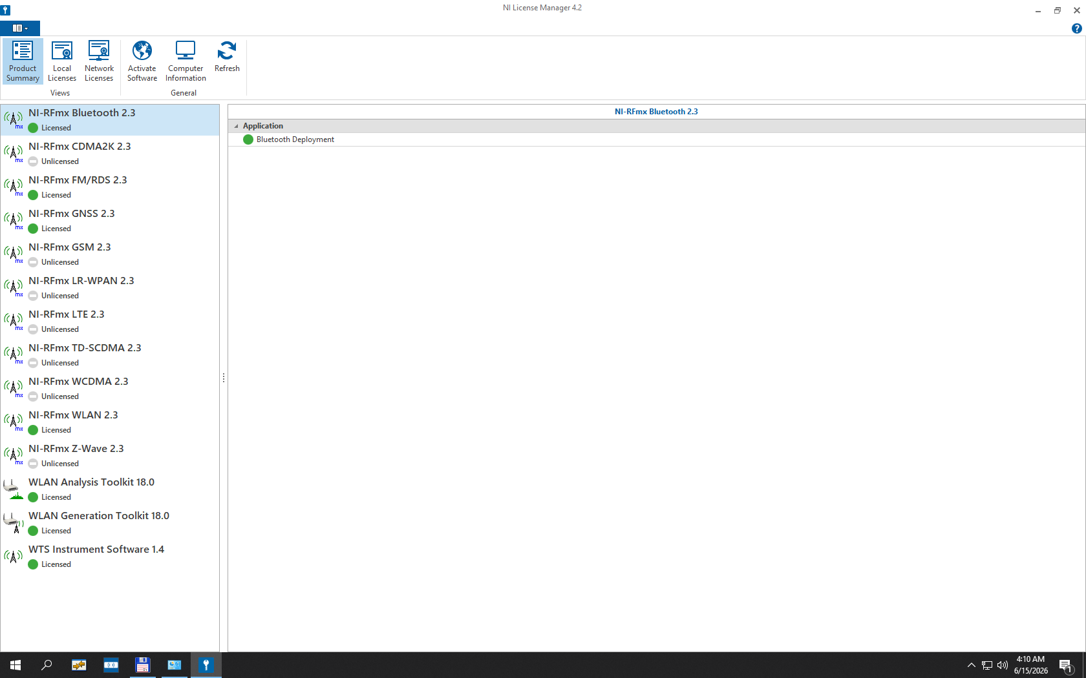Click the NI License Manager taskbar icon
Screen dimensions: 1086x678
[x=206, y=665]
